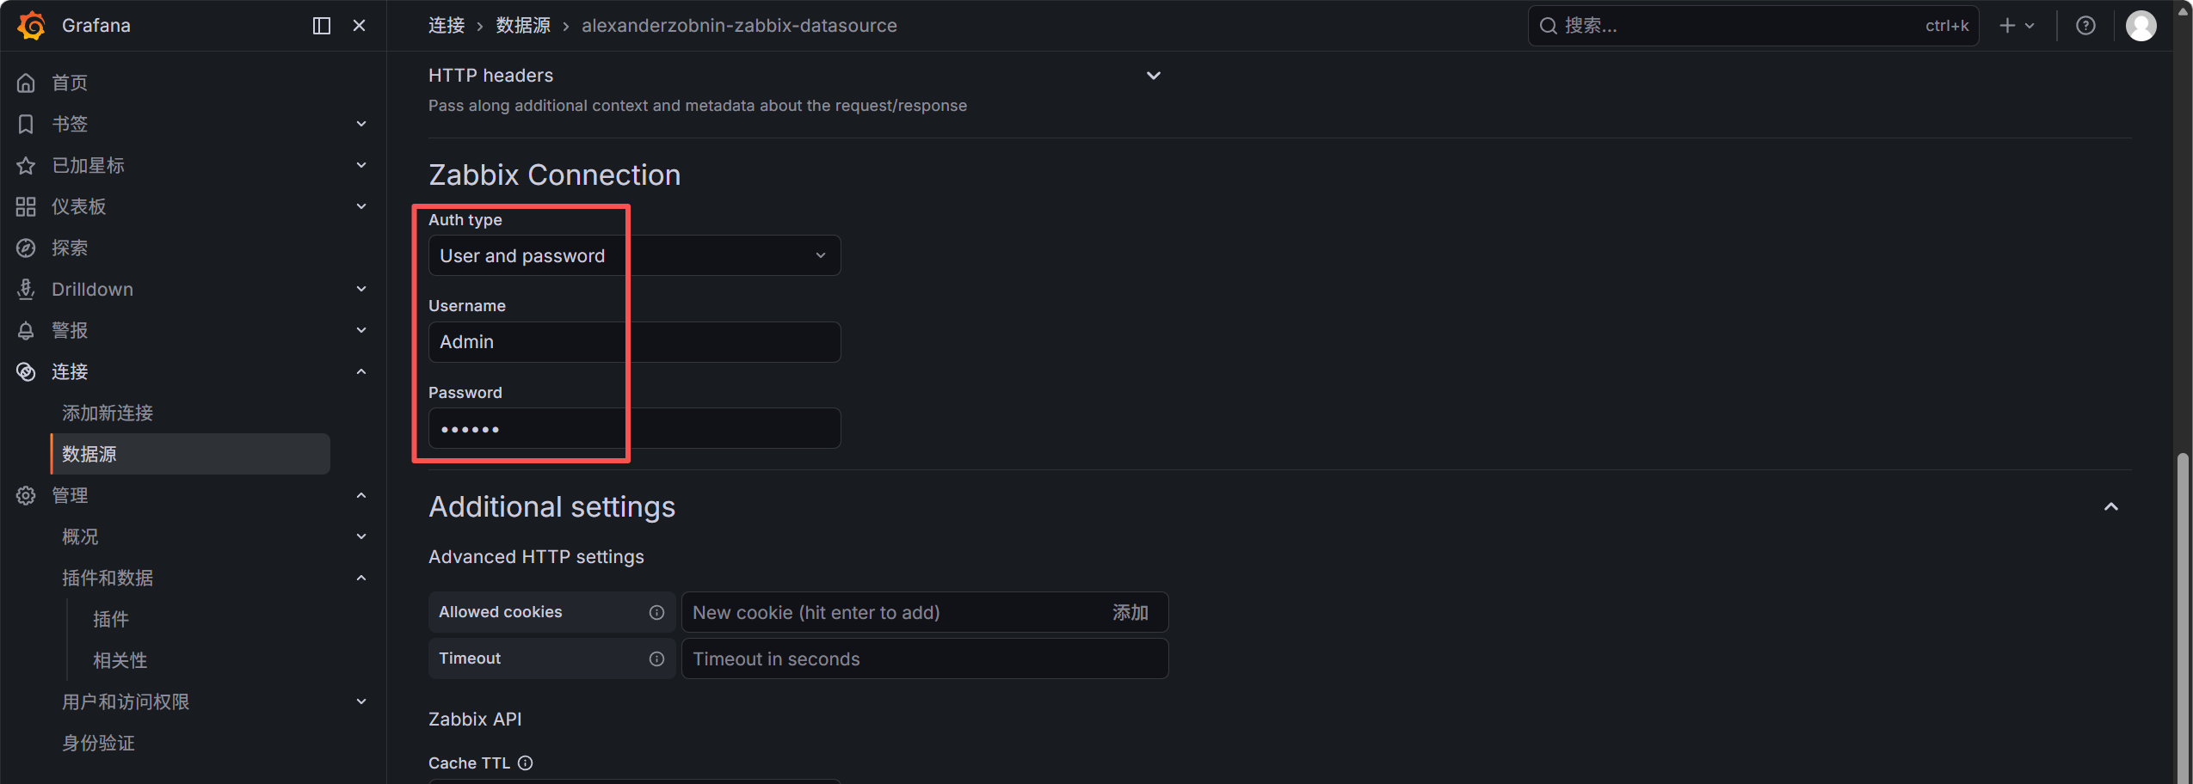Image resolution: width=2193 pixels, height=784 pixels.
Task: Focus the Timeout in seconds field
Action: [x=925, y=658]
